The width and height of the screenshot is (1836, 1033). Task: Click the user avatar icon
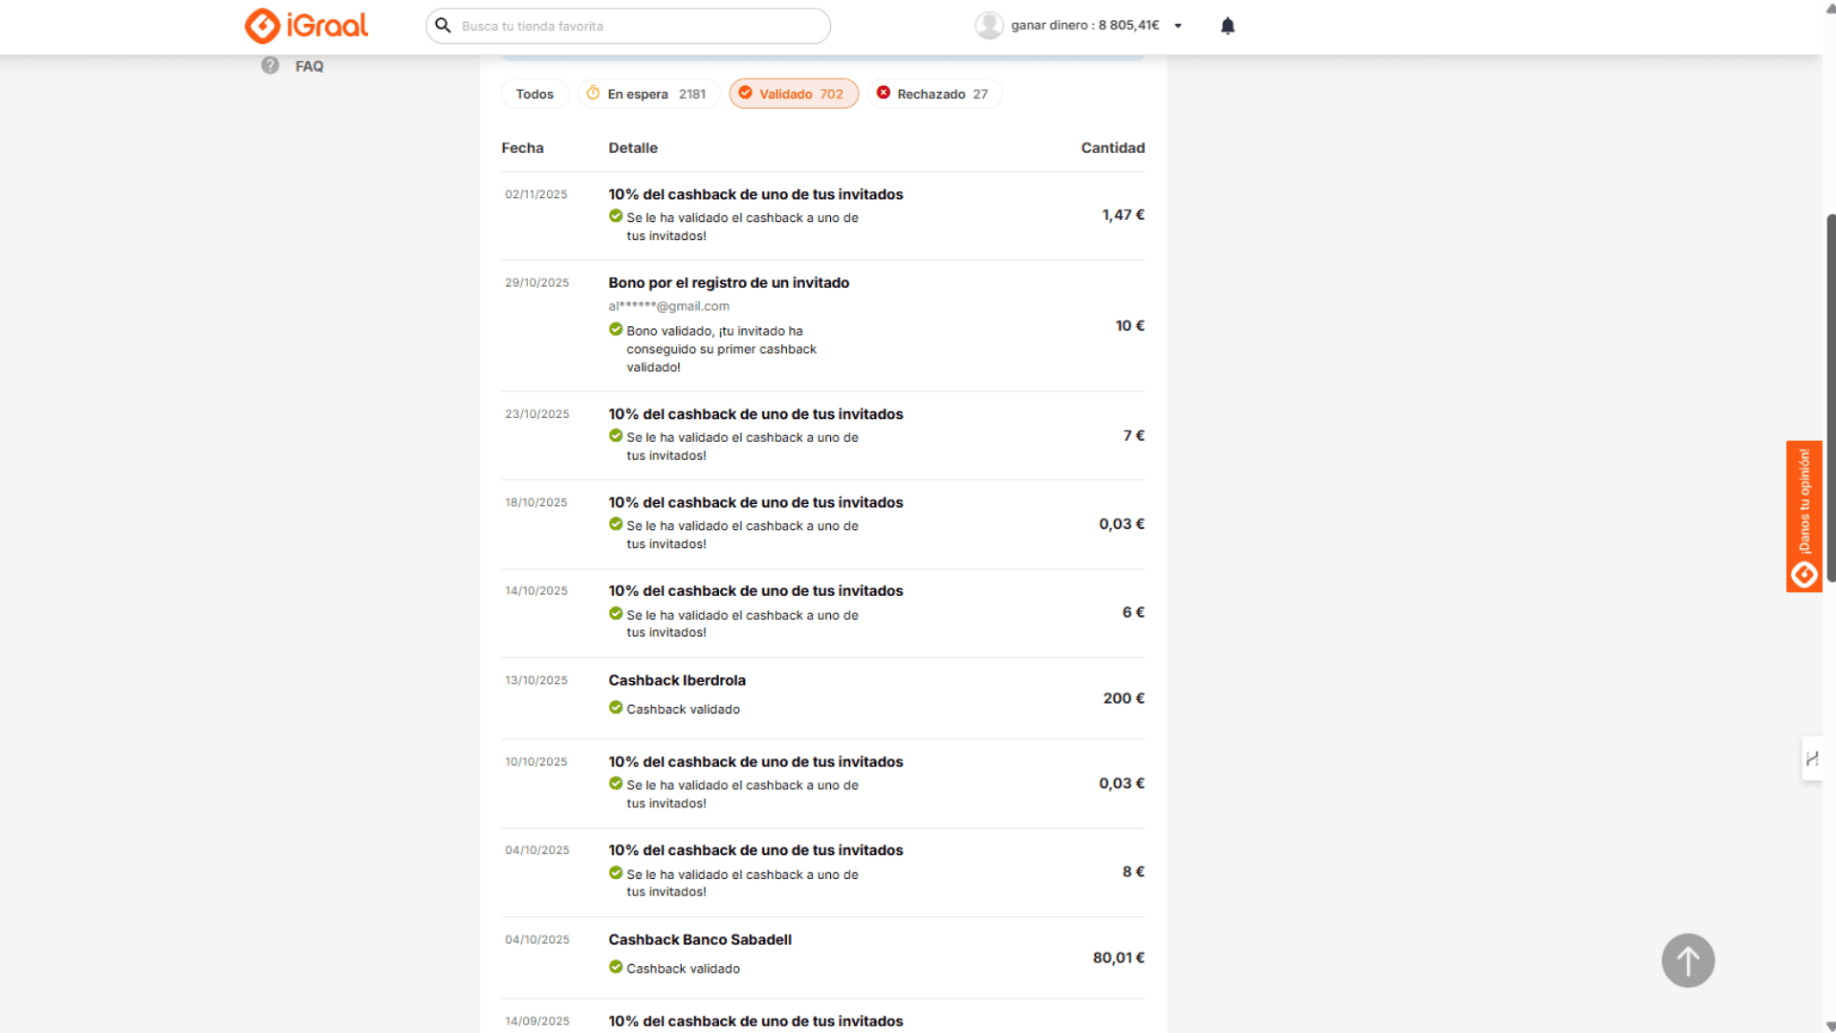(989, 26)
